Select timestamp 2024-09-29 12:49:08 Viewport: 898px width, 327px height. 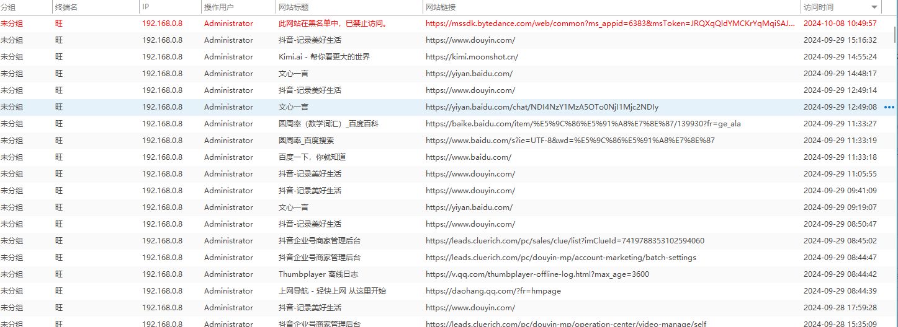[840, 107]
